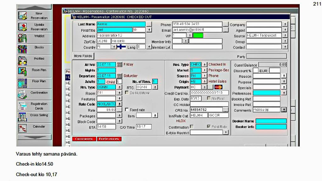Expand the Rate Code dropdown
Image resolution: width=322 pixels, height=181 pixels.
coord(119,104)
